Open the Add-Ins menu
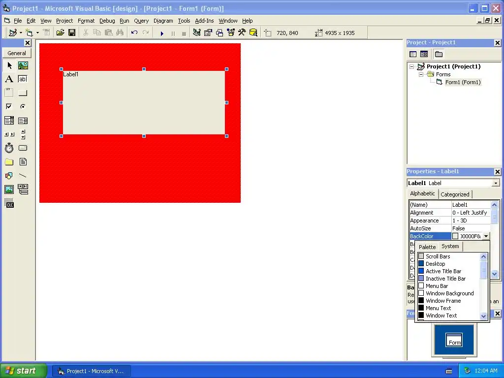This screenshot has width=504, height=378. pyautogui.click(x=204, y=21)
